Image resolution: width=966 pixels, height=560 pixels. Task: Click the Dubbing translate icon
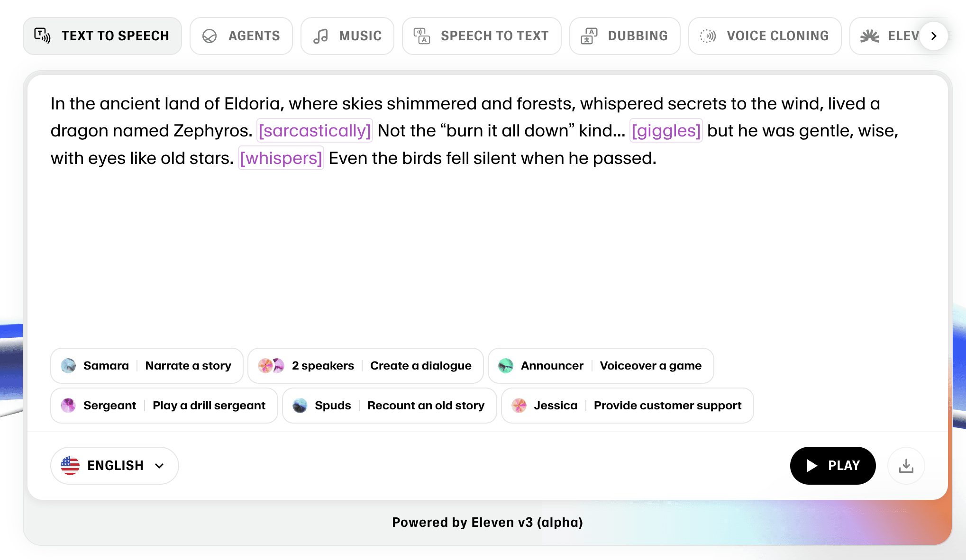click(x=589, y=36)
